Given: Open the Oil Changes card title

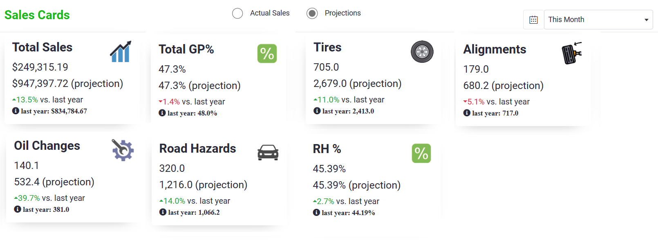Looking at the screenshot, I should 47,146.
